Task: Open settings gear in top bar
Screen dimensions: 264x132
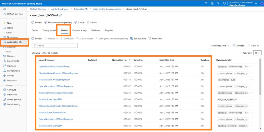Action: [212, 3]
